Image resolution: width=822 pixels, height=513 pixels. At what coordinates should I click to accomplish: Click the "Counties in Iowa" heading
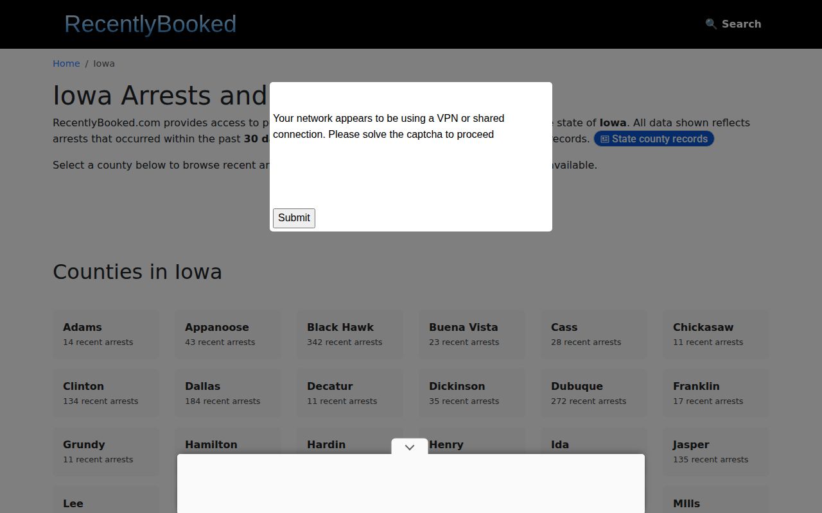137,272
